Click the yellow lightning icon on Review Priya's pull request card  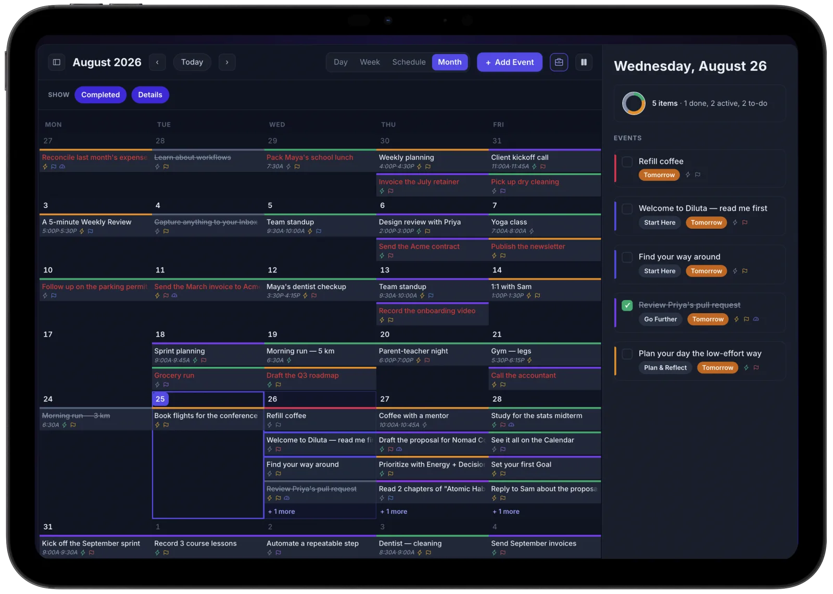tap(736, 319)
